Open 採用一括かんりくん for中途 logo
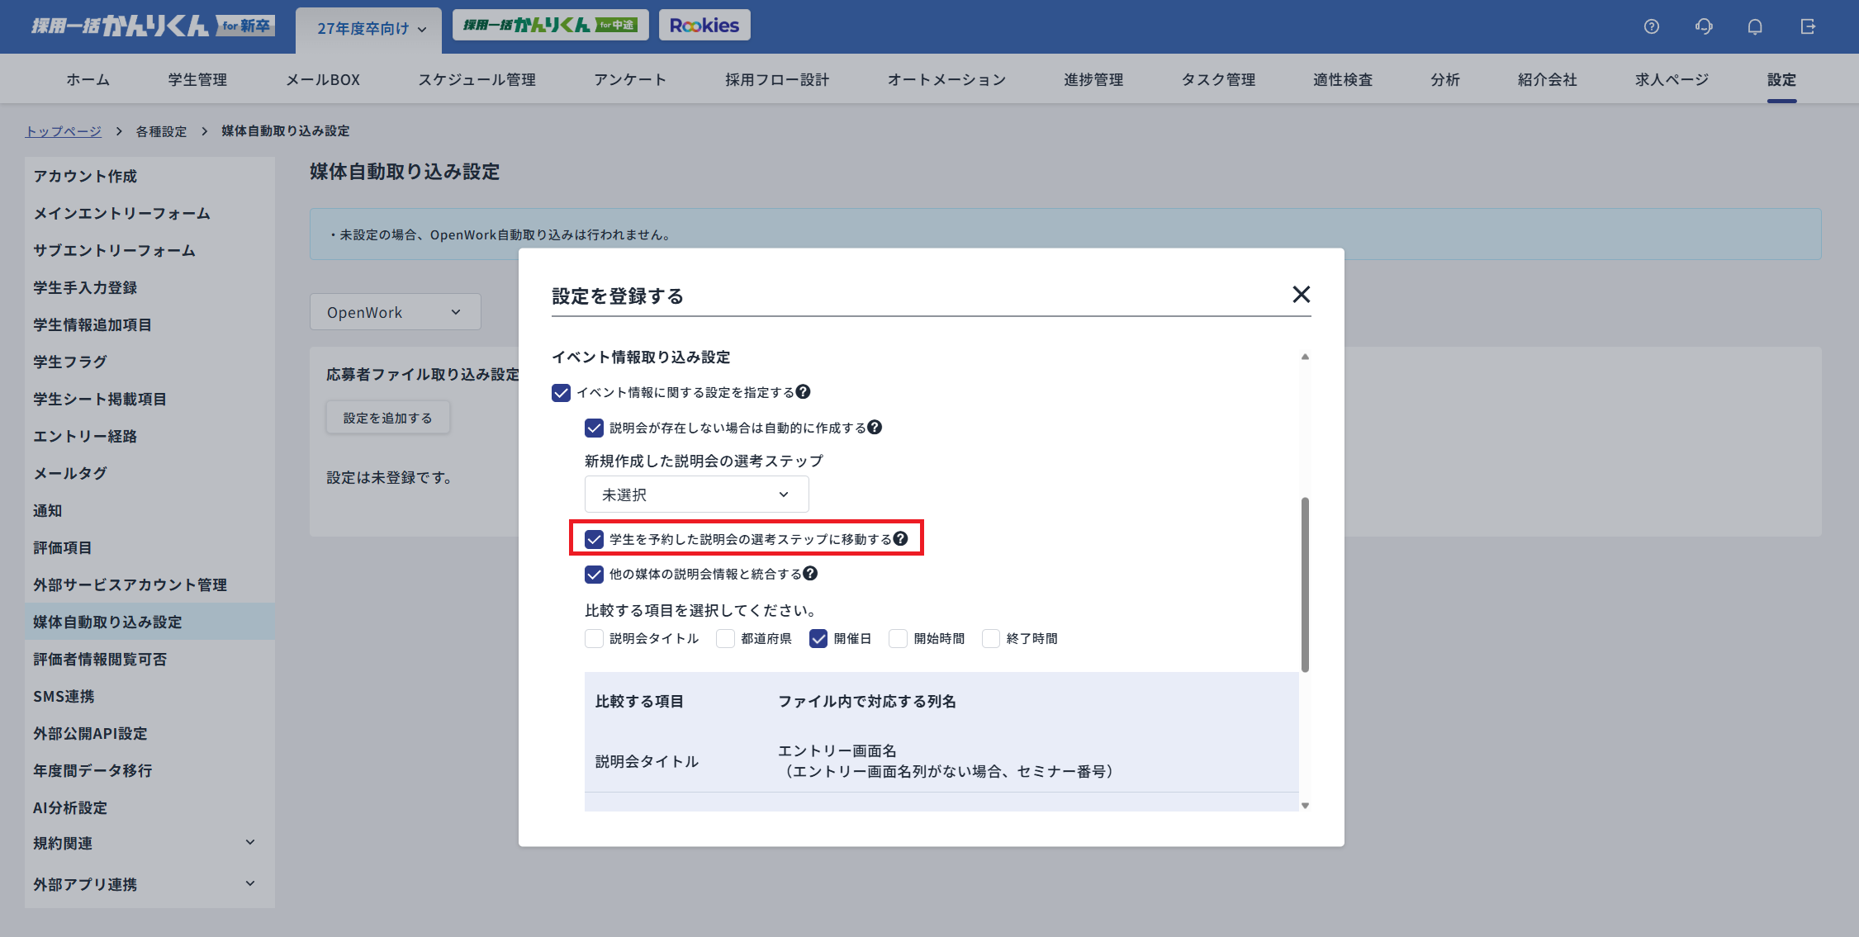1859x937 pixels. tap(550, 25)
